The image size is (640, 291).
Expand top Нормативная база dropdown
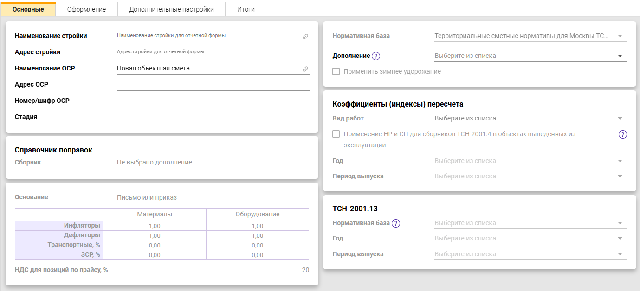coord(620,36)
